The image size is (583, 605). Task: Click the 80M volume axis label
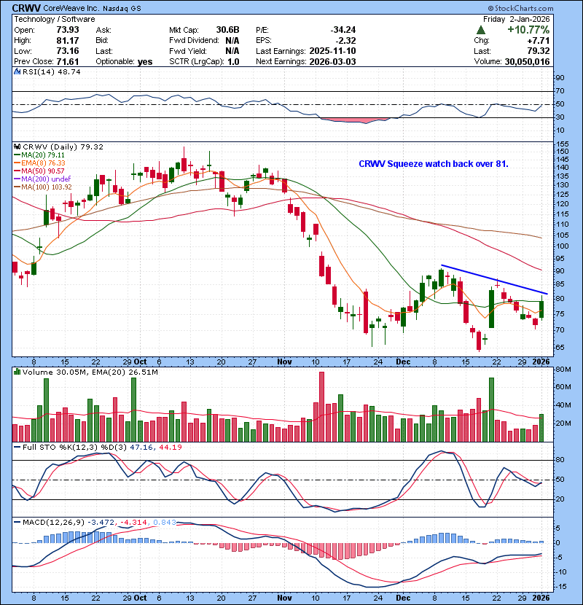563,370
